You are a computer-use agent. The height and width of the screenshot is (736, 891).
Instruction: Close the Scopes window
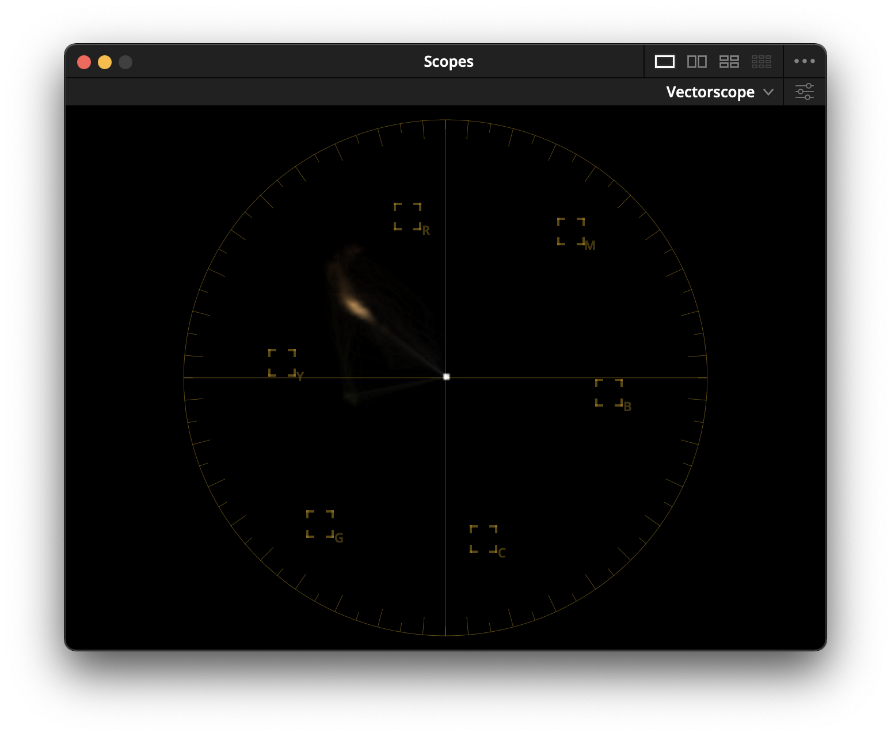pos(84,62)
